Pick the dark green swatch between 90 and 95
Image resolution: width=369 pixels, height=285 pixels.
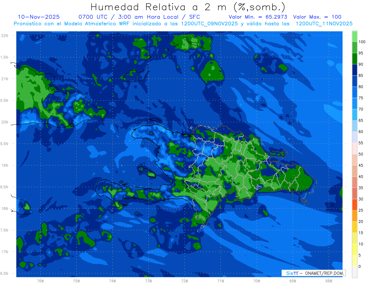coord(355,59)
